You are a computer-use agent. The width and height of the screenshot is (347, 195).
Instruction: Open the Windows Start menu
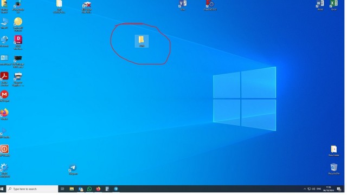(2, 189)
